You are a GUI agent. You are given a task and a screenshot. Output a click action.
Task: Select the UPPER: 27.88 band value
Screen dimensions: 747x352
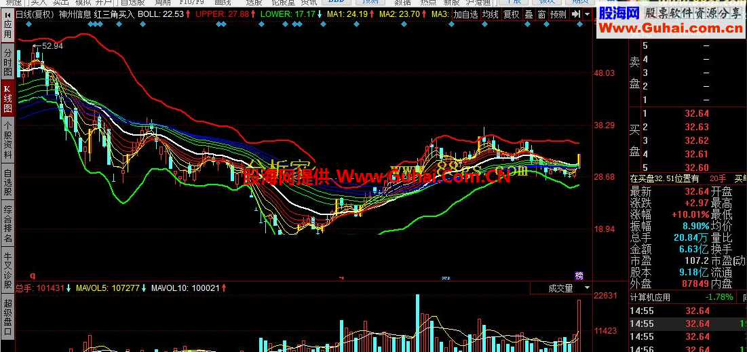click(223, 14)
